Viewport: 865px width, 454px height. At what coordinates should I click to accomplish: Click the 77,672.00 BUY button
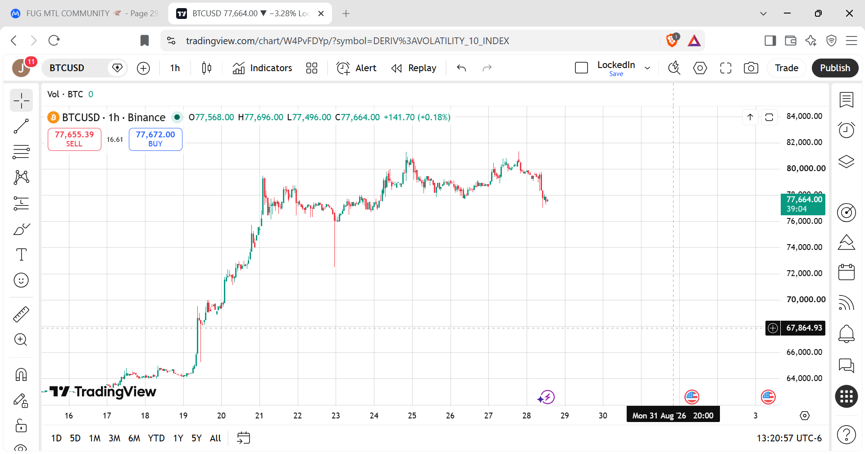coord(155,139)
